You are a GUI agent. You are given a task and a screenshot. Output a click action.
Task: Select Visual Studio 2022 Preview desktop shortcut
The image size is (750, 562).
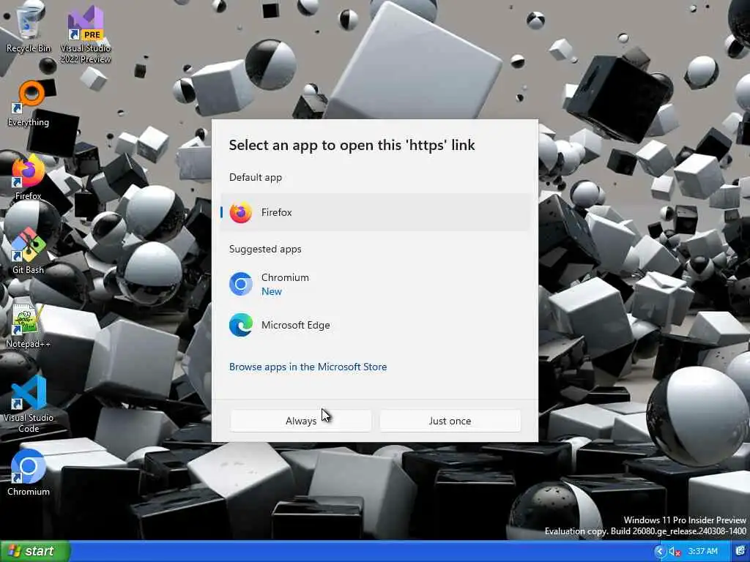86,34
